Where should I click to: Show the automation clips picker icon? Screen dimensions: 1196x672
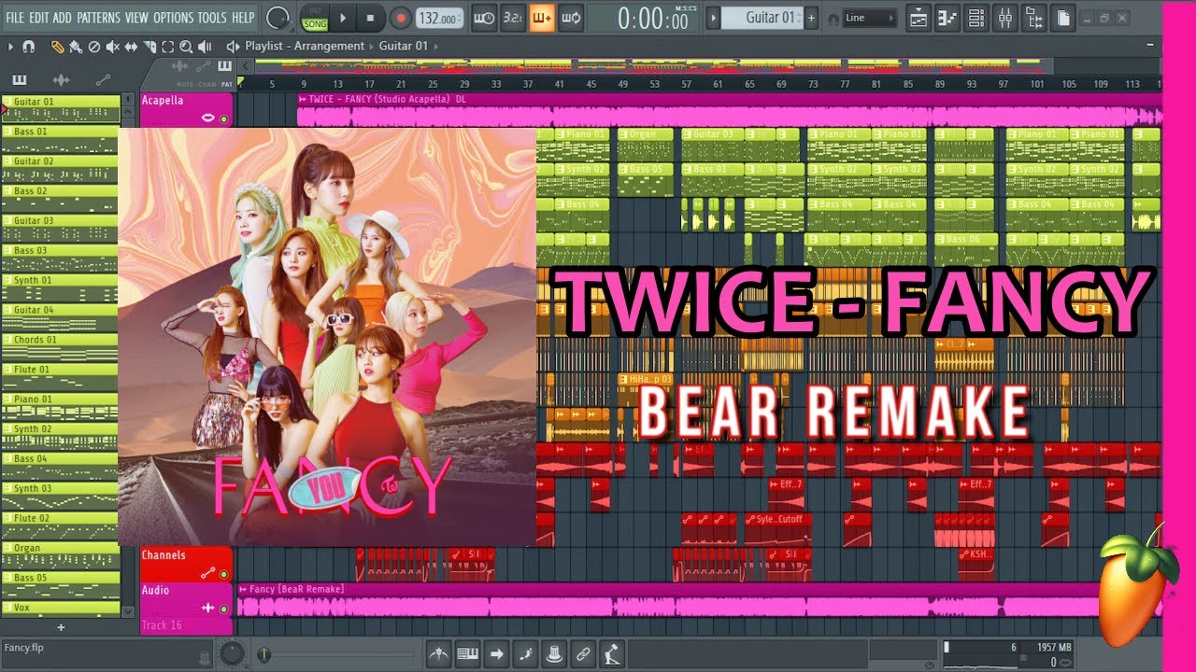coord(102,79)
